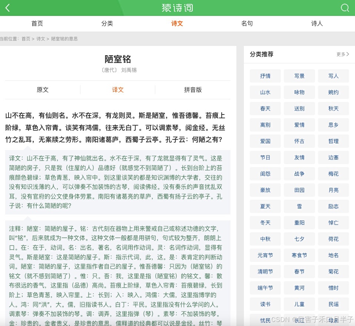This screenshot has width=355, height=326.
Task: Choose the 中秋 category tag
Action: click(265, 239)
